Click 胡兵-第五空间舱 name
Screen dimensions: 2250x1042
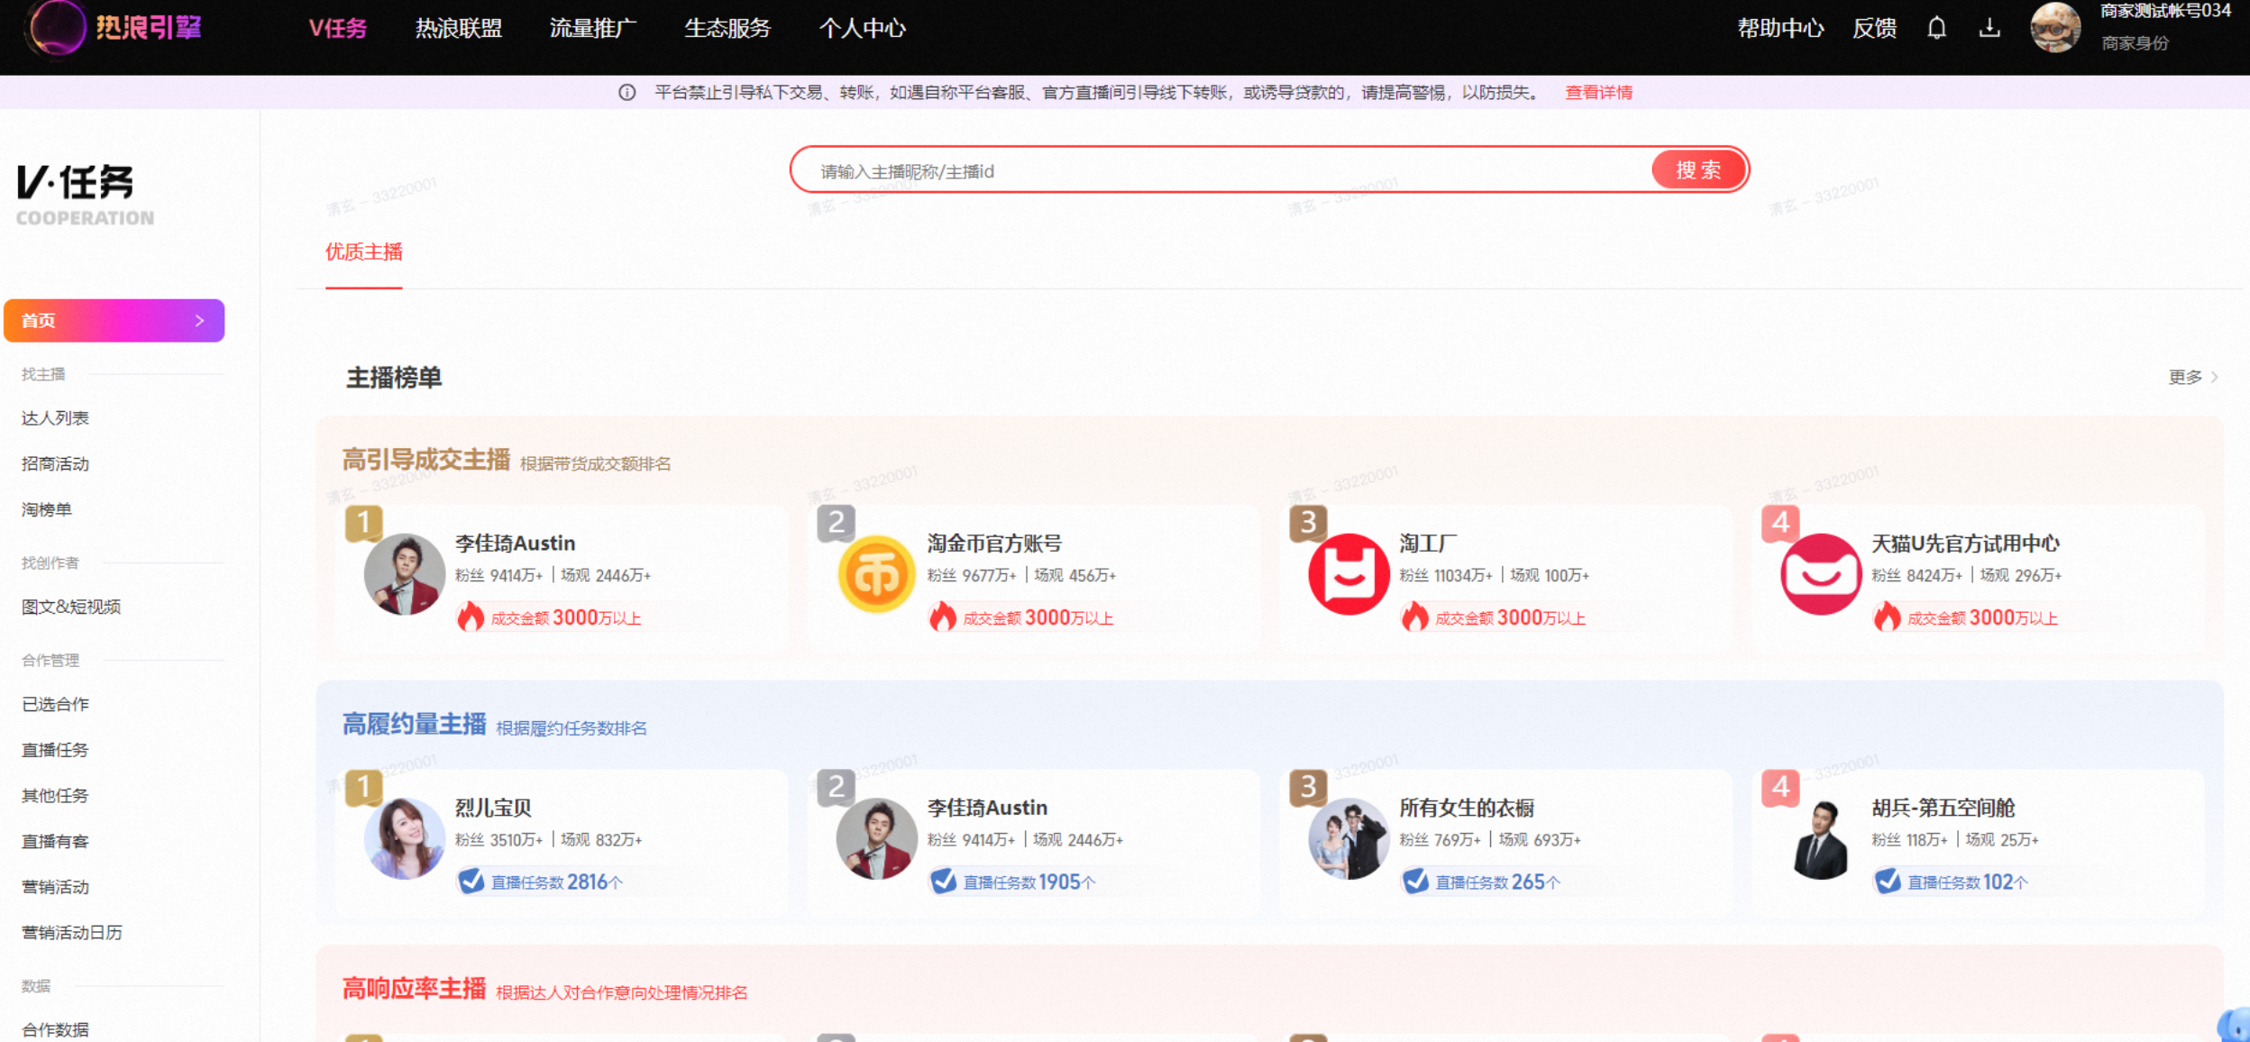pyautogui.click(x=1944, y=808)
